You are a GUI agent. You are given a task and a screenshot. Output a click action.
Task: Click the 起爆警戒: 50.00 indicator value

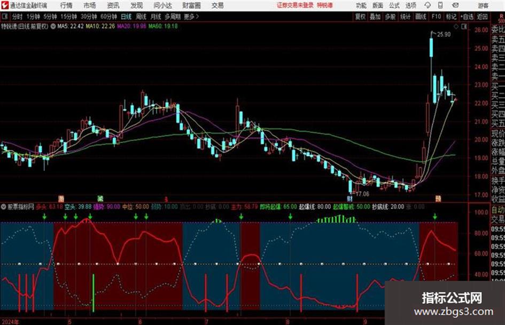tap(352, 207)
